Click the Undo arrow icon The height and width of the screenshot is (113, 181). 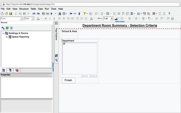pos(34,14)
